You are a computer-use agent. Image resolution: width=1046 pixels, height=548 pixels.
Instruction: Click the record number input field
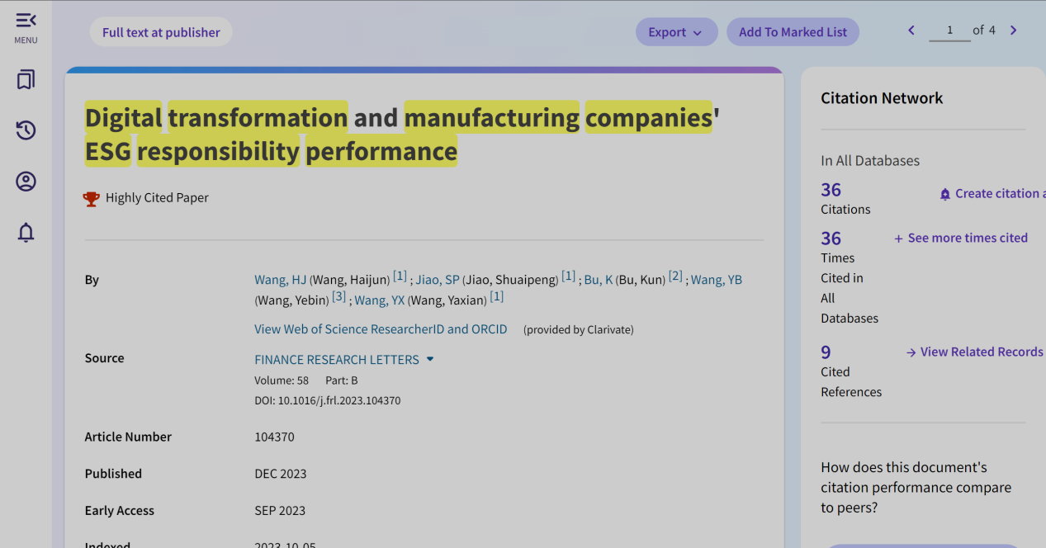(949, 31)
